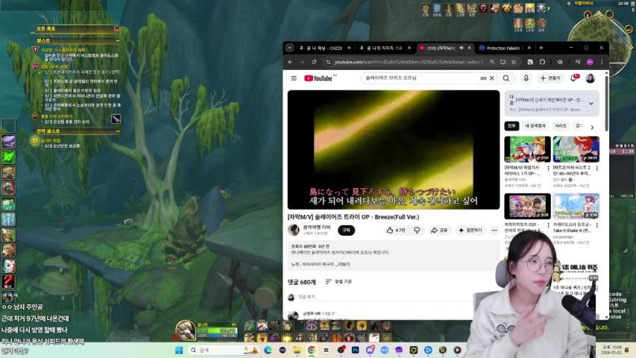Open Chrome from the taskbar
Viewport: 636px width, 358px height.
[x=312, y=350]
